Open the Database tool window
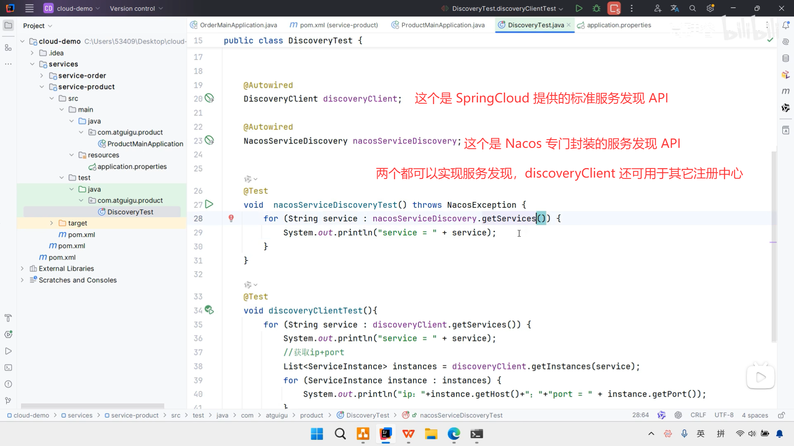Screen dimensions: 794x446 786,58
